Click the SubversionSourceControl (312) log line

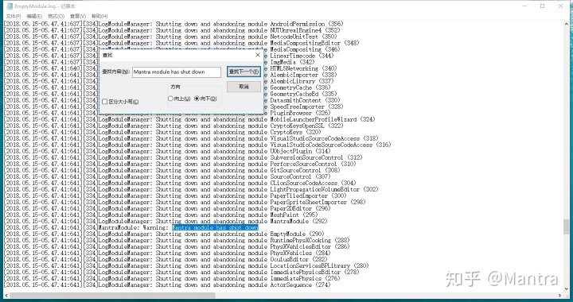tap(183, 157)
